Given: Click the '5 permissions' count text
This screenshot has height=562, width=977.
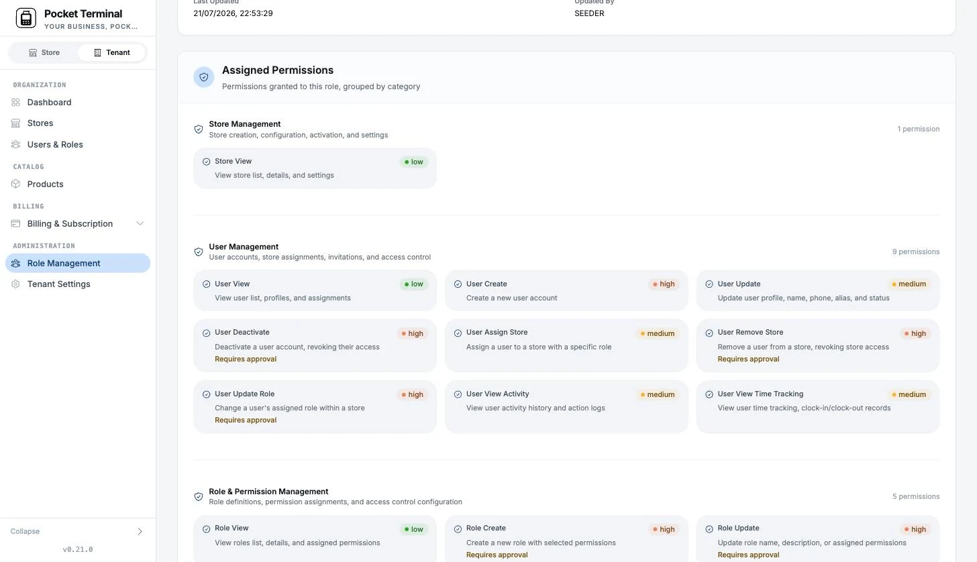Looking at the screenshot, I should click(915, 496).
